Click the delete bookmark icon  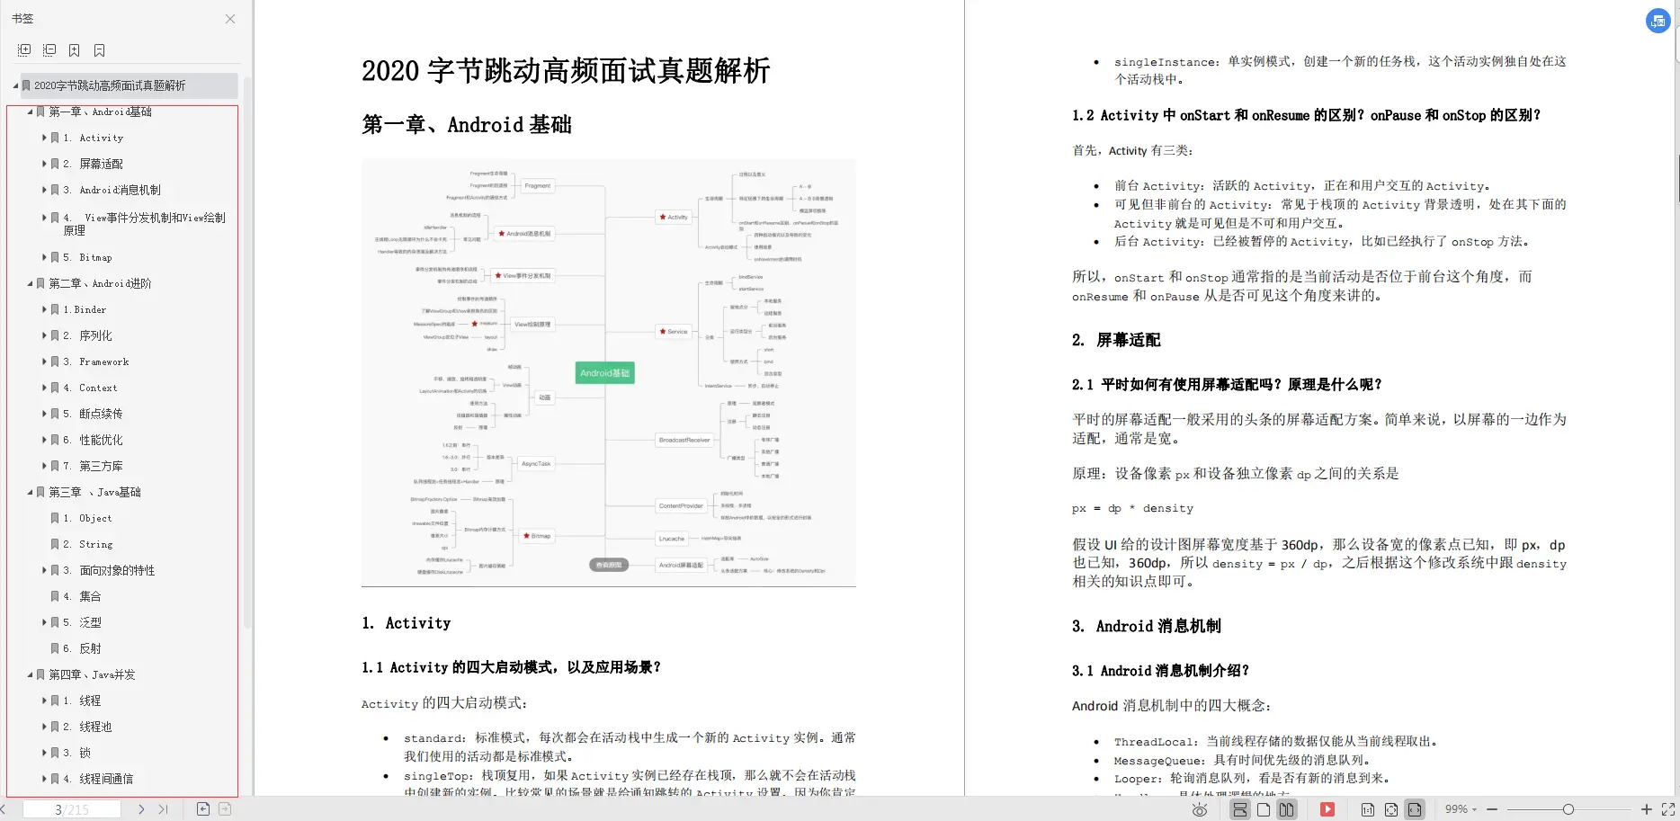coord(100,50)
